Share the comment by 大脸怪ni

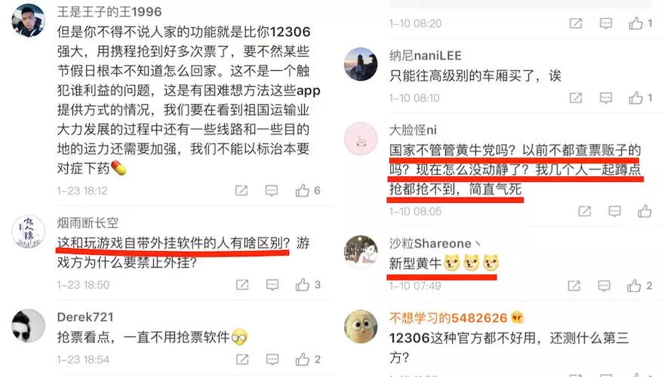pyautogui.click(x=584, y=211)
